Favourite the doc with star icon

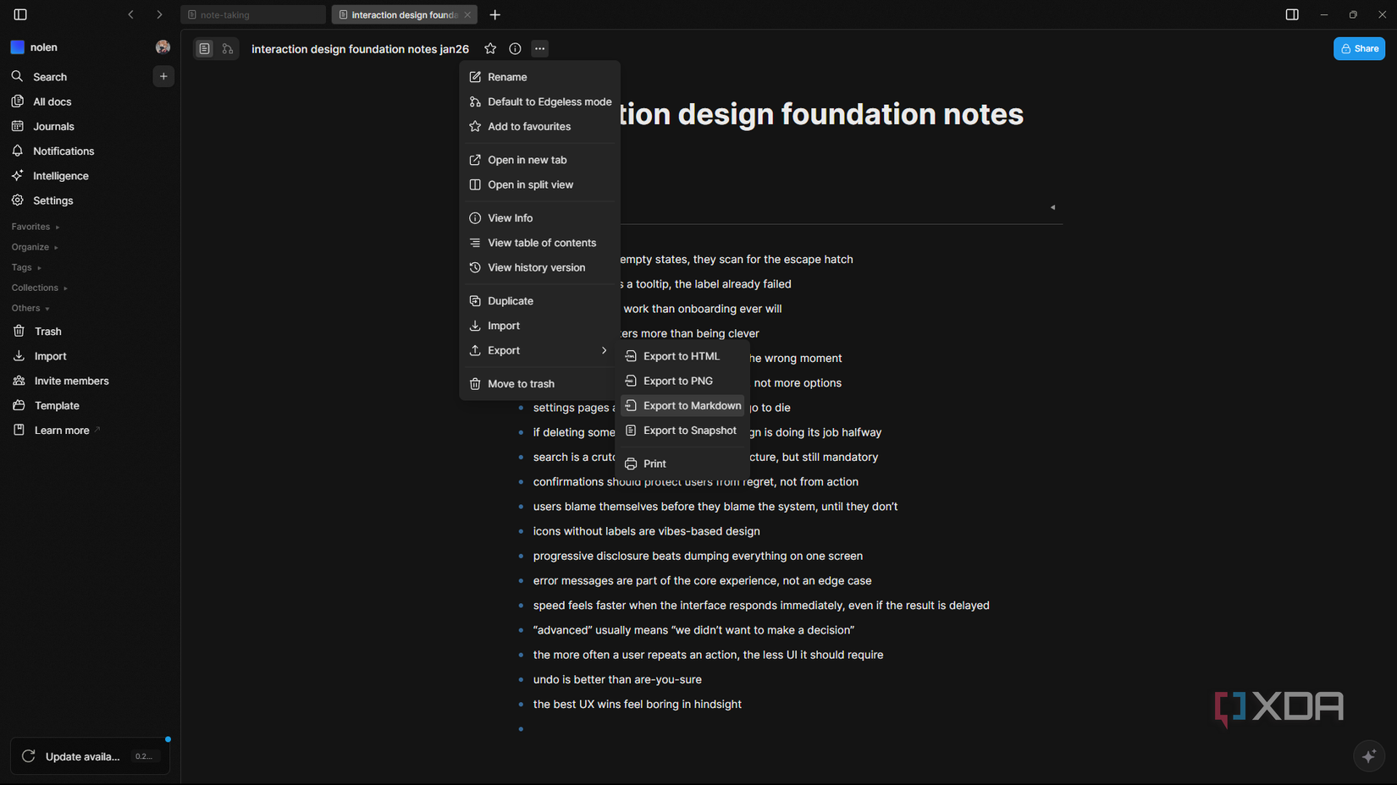490,48
